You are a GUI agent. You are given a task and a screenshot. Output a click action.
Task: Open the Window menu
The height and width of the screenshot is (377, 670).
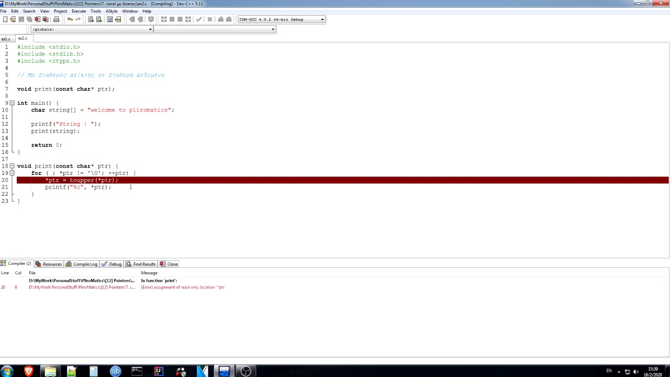click(x=130, y=11)
